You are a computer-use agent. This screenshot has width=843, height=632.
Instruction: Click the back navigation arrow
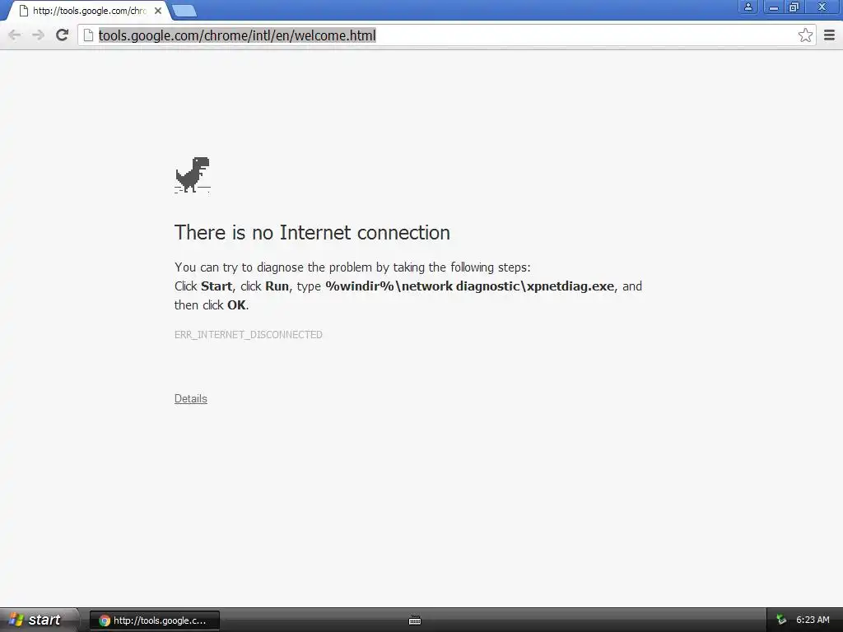15,35
